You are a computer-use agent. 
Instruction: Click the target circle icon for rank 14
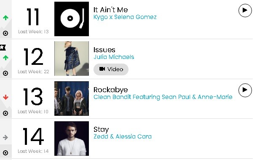(x=5, y=153)
